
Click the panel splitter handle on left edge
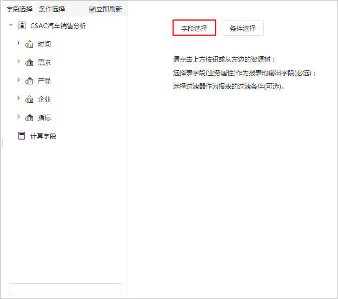2,143
